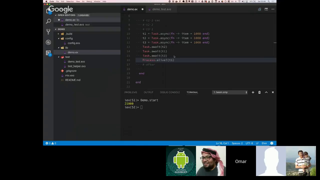Open the Source Control view
Image resolution: width=320 pixels, height=180 pixels.
tap(48, 32)
